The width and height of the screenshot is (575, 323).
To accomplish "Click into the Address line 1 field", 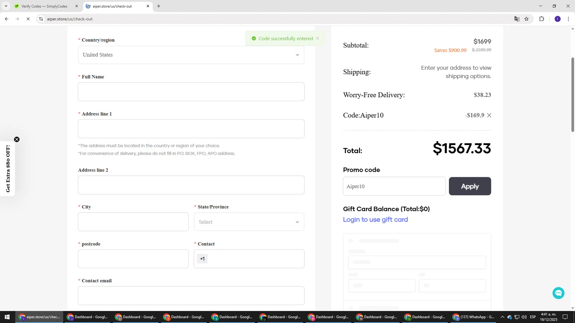I will pos(191,129).
